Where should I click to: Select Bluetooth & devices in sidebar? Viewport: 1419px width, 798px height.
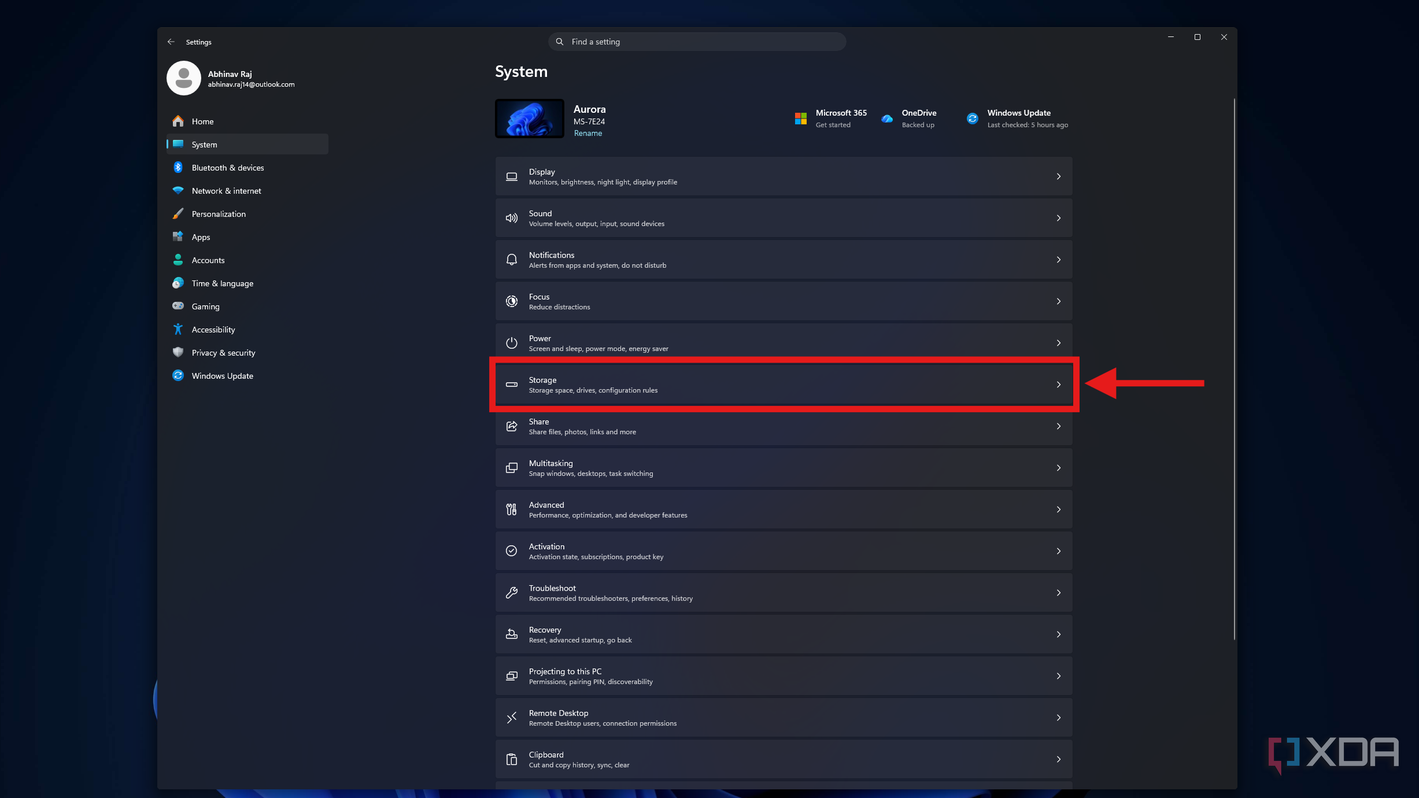click(247, 168)
